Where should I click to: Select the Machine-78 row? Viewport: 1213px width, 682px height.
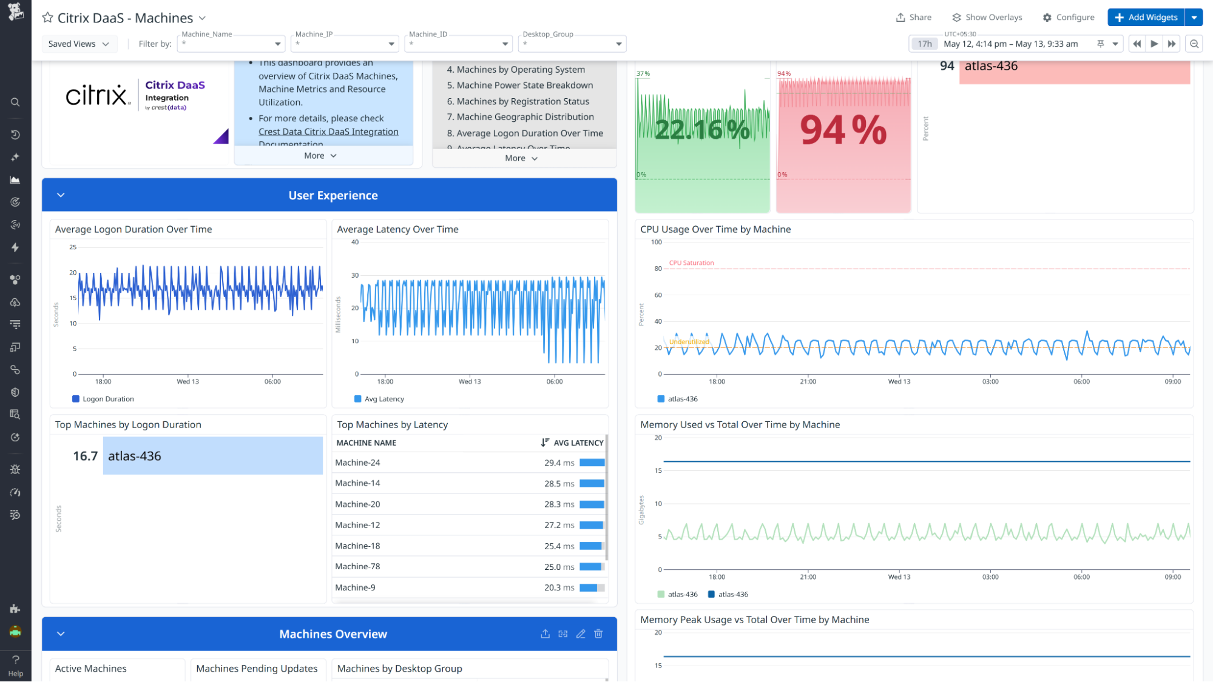tap(470, 567)
